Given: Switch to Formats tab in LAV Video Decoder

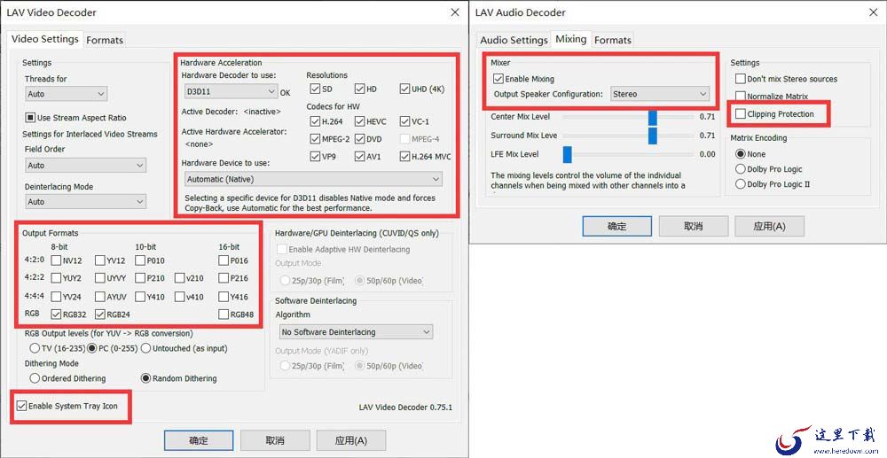Looking at the screenshot, I should pos(105,40).
